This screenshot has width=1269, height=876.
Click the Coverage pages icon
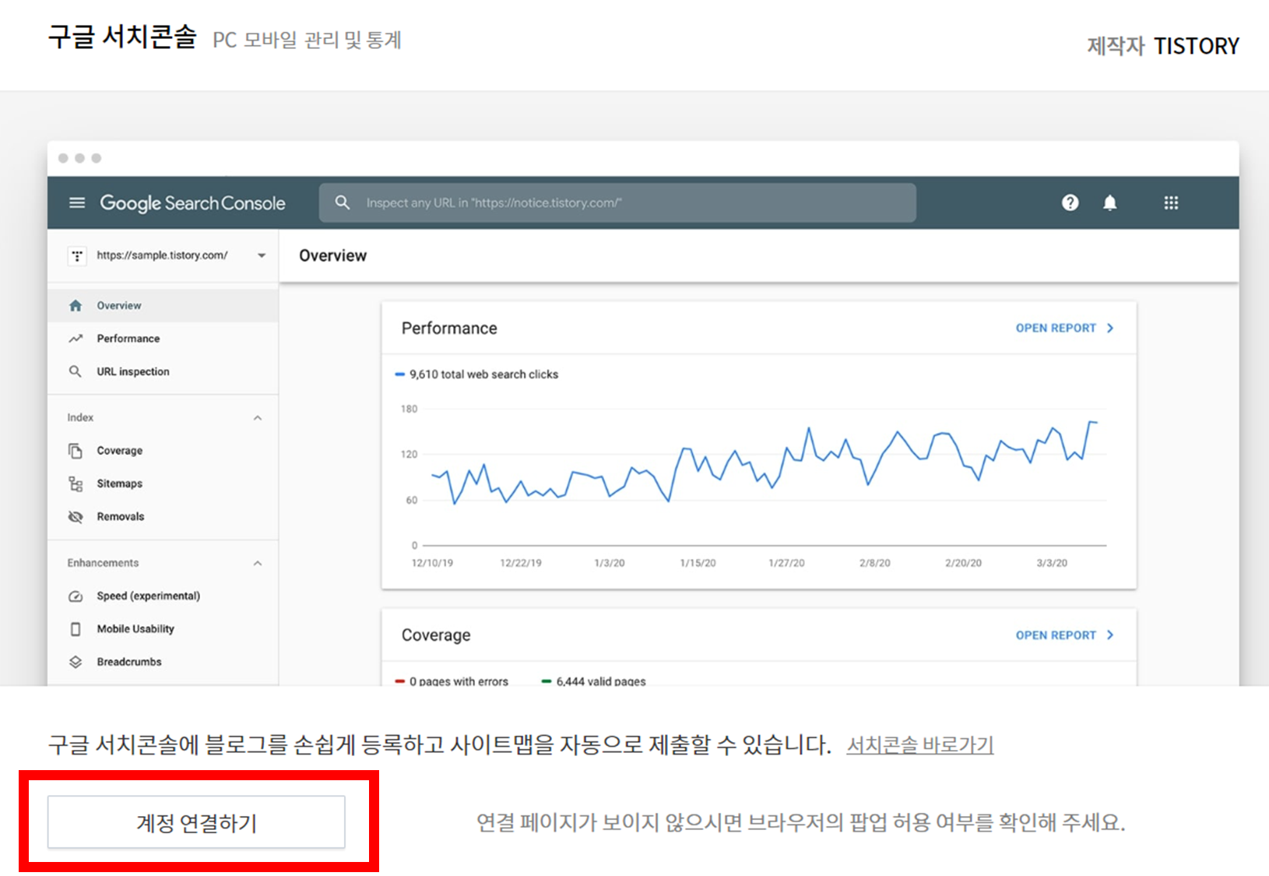point(76,451)
